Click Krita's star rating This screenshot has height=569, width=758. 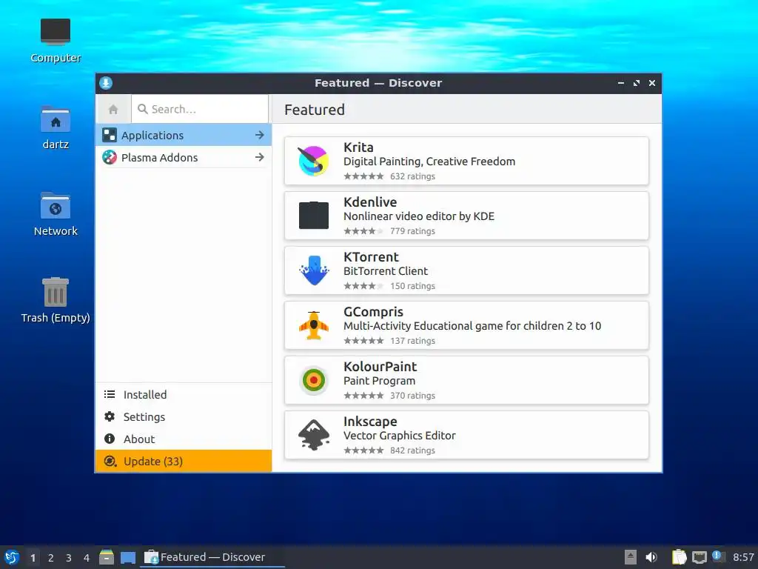pos(363,176)
